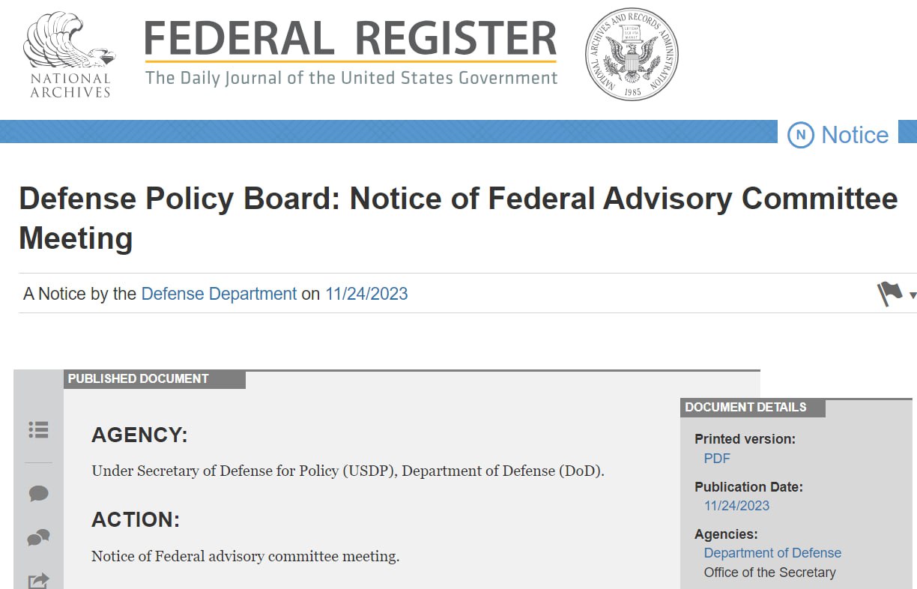The height and width of the screenshot is (589, 917).
Task: Click the share arrow icon in sidebar
Action: [38, 579]
